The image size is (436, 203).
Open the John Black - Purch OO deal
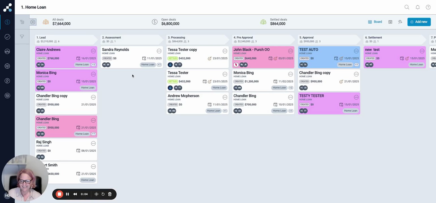252,50
